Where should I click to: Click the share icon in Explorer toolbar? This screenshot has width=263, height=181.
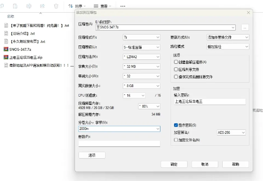pos(42,6)
